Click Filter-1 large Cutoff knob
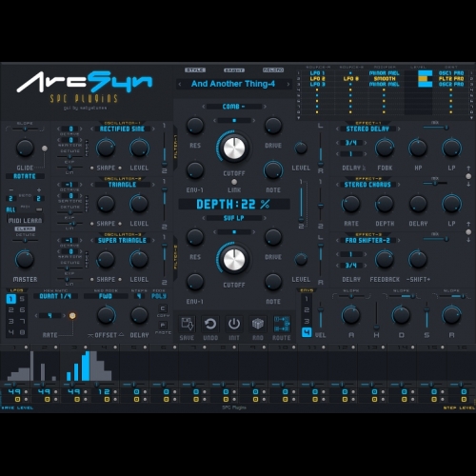Image resolution: width=476 pixels, height=476 pixels. point(234,149)
